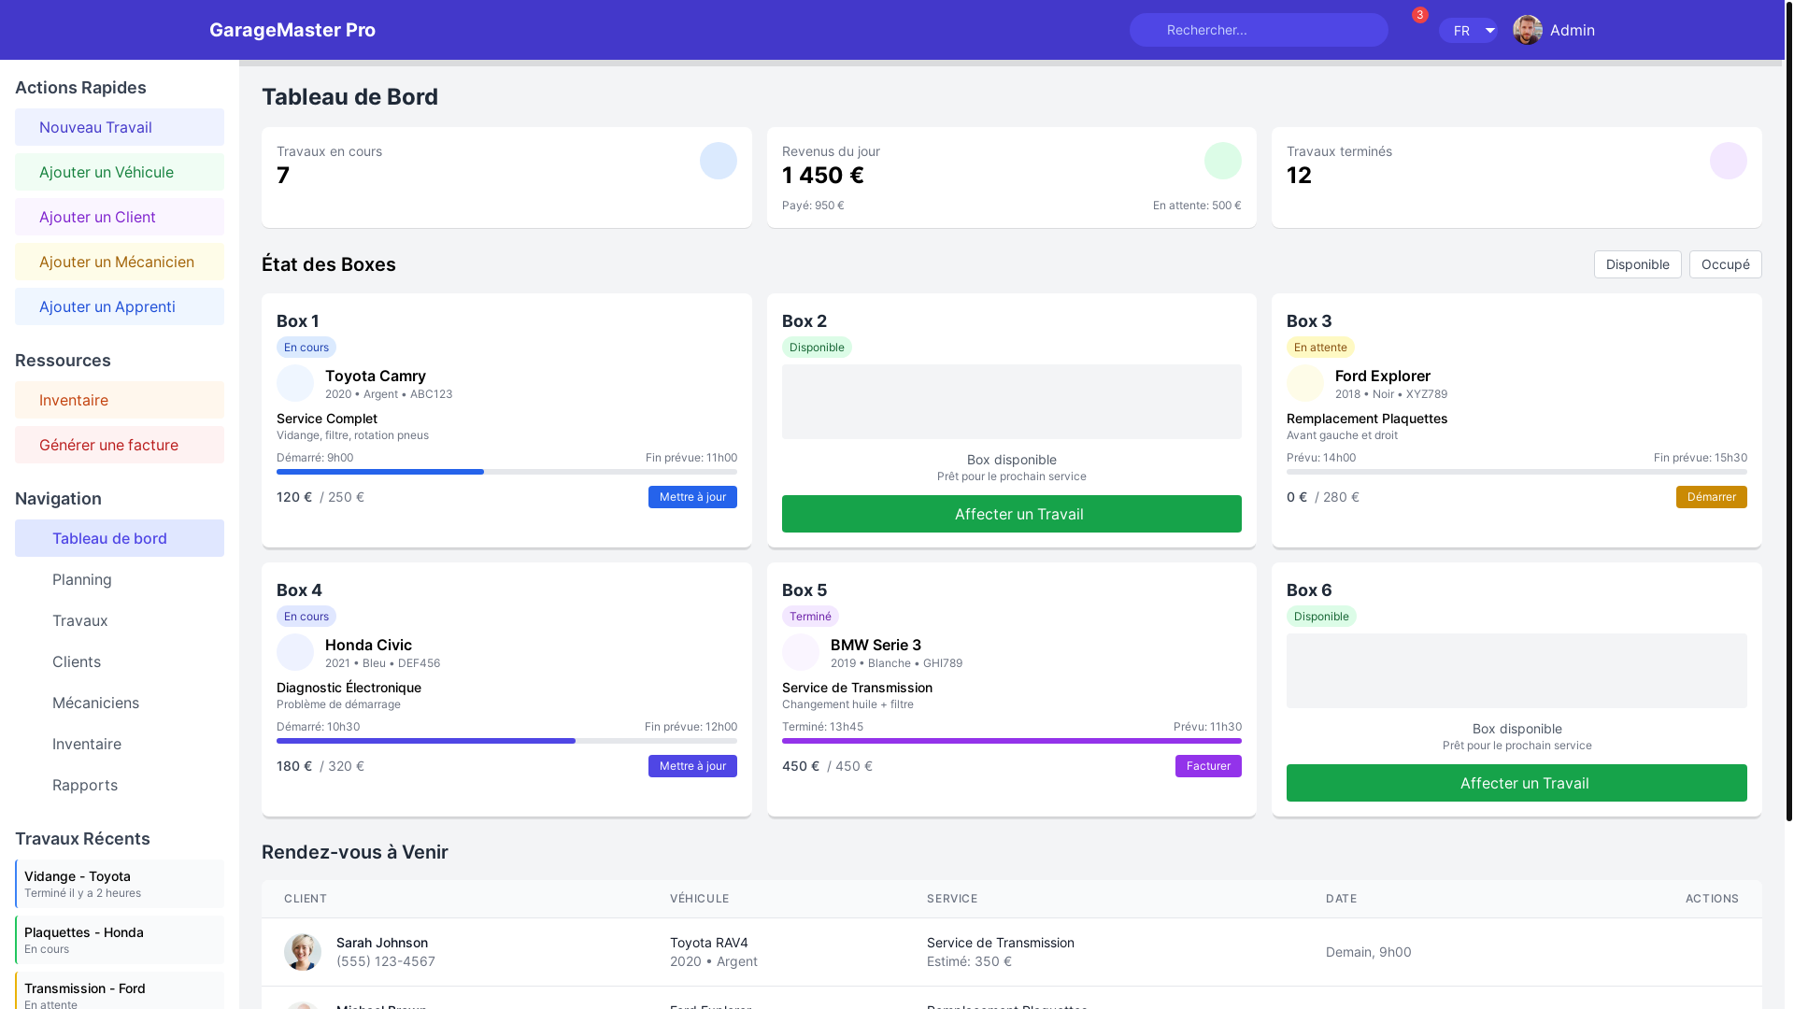Click the GarageMaster Pro logo title
Screen dimensions: 1794x1009
coord(292,30)
